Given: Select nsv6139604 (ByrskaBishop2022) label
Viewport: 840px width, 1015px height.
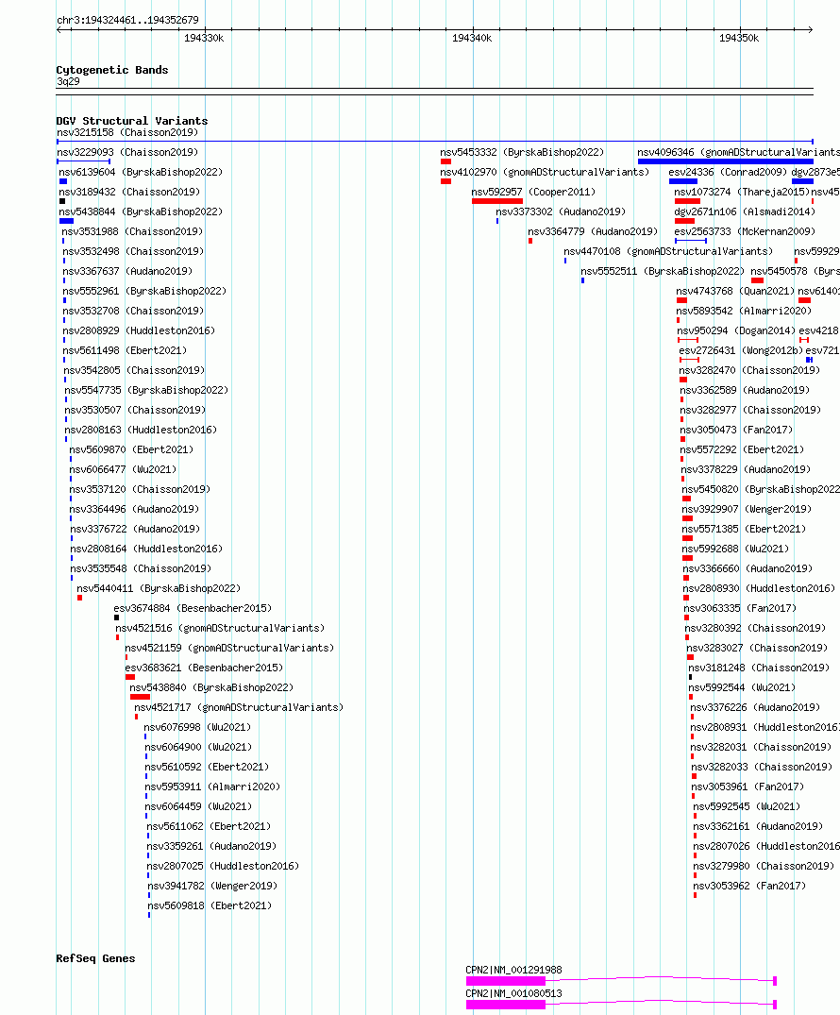Looking at the screenshot, I should (x=141, y=172).
